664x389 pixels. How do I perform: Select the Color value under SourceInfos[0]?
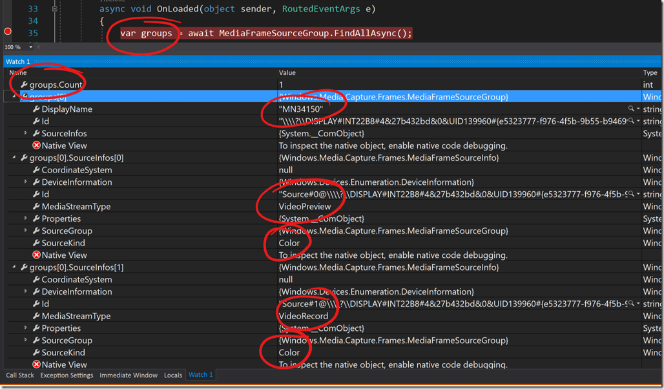289,243
